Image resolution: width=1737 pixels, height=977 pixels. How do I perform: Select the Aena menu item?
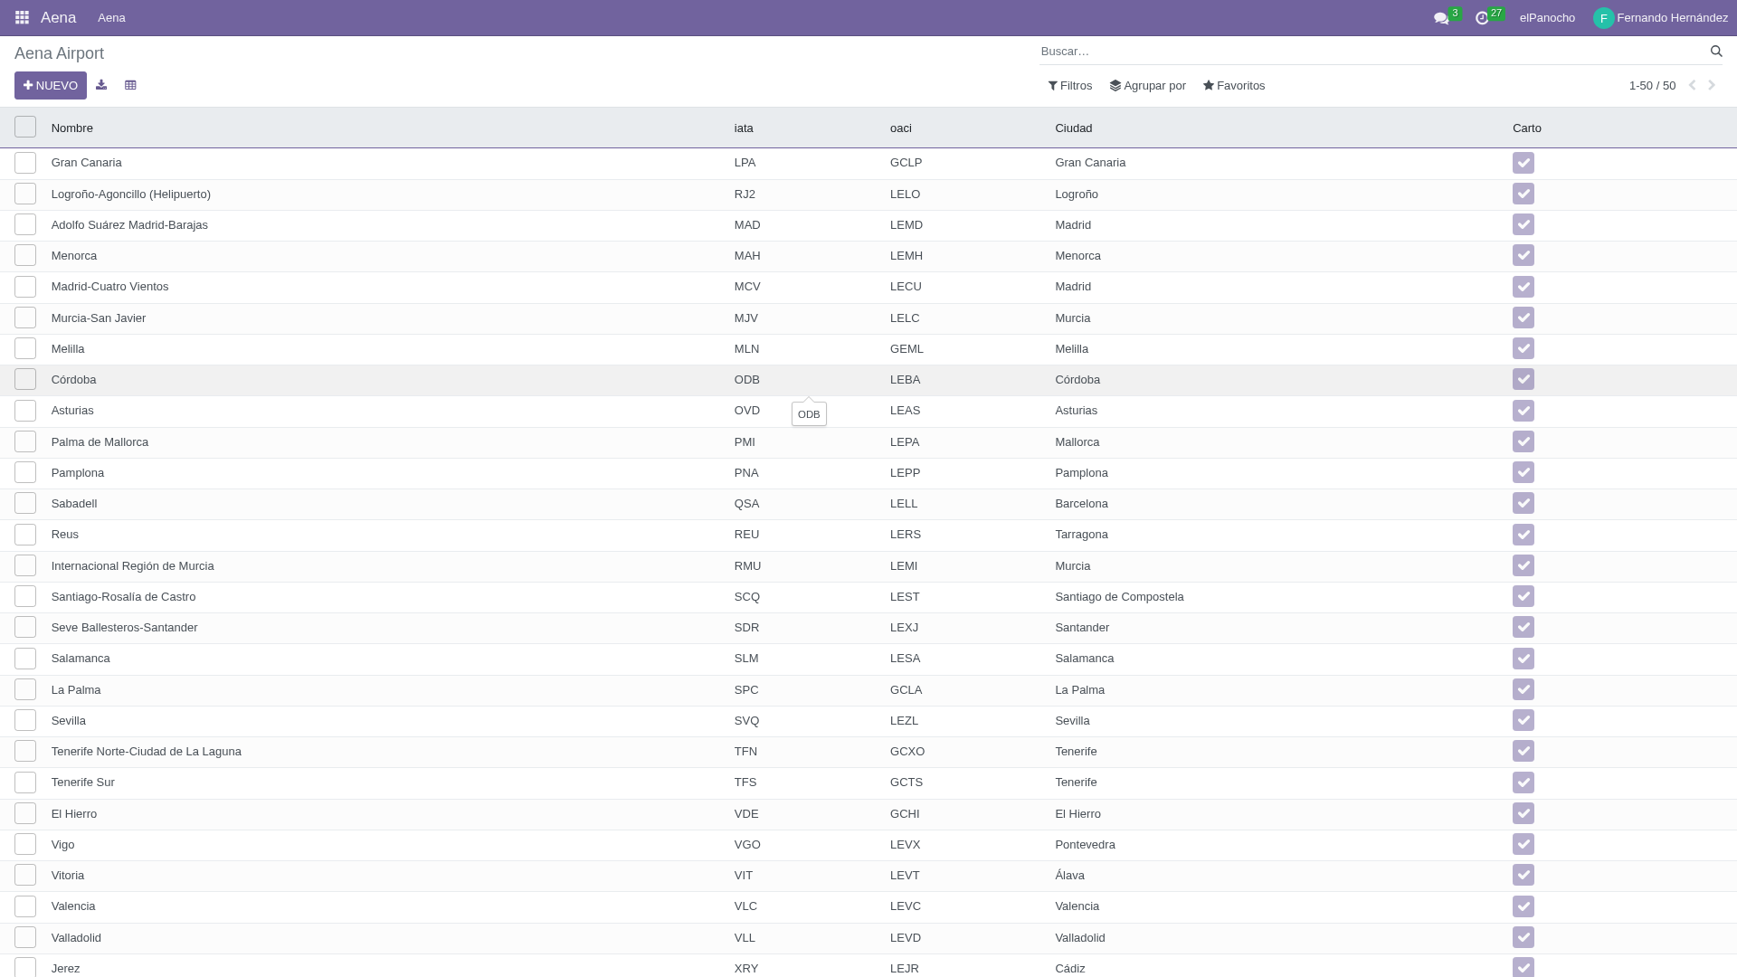[111, 17]
